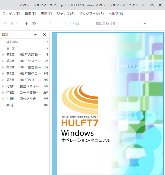Click the (1 / 310) page count label
This screenshot has width=165, height=175.
point(72,24)
